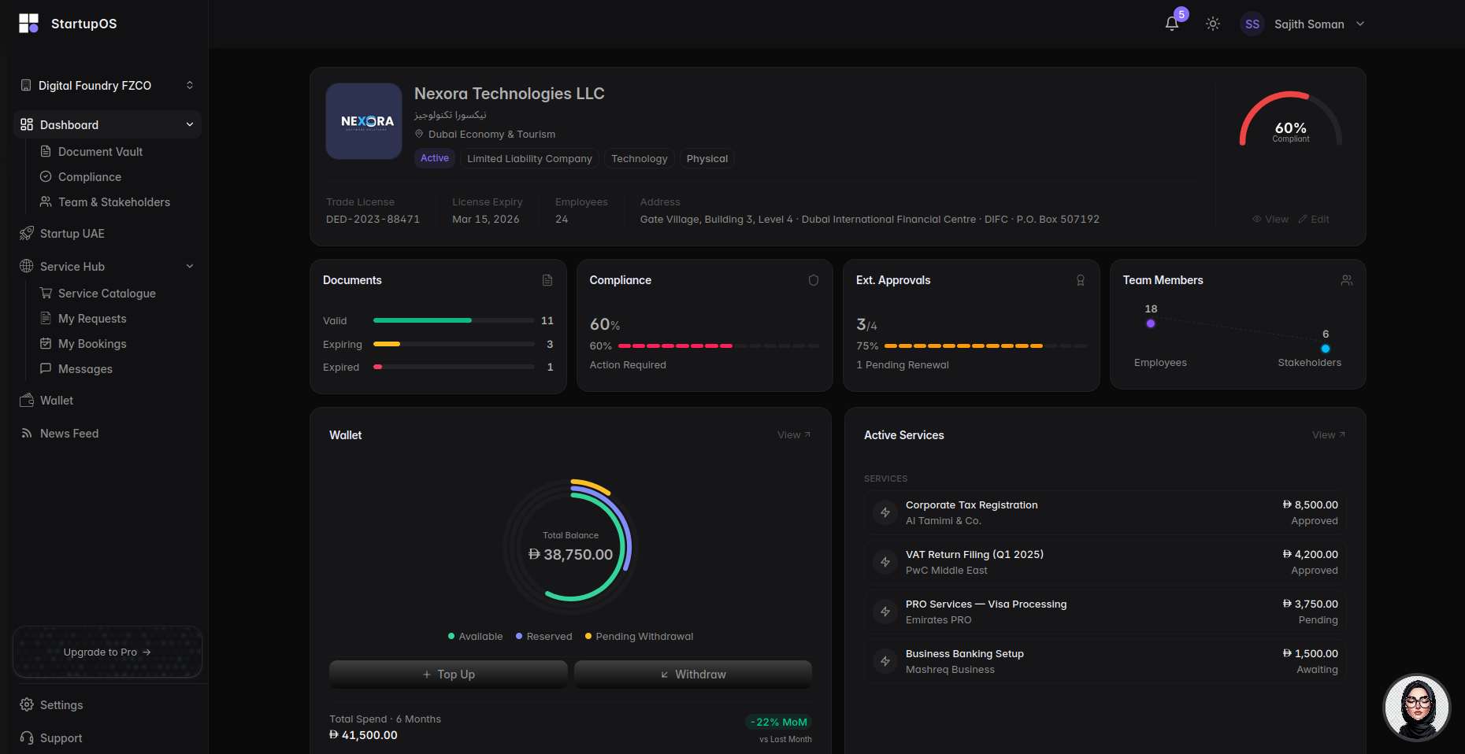
Task: Click Team Members users icon
Action: (x=1347, y=280)
